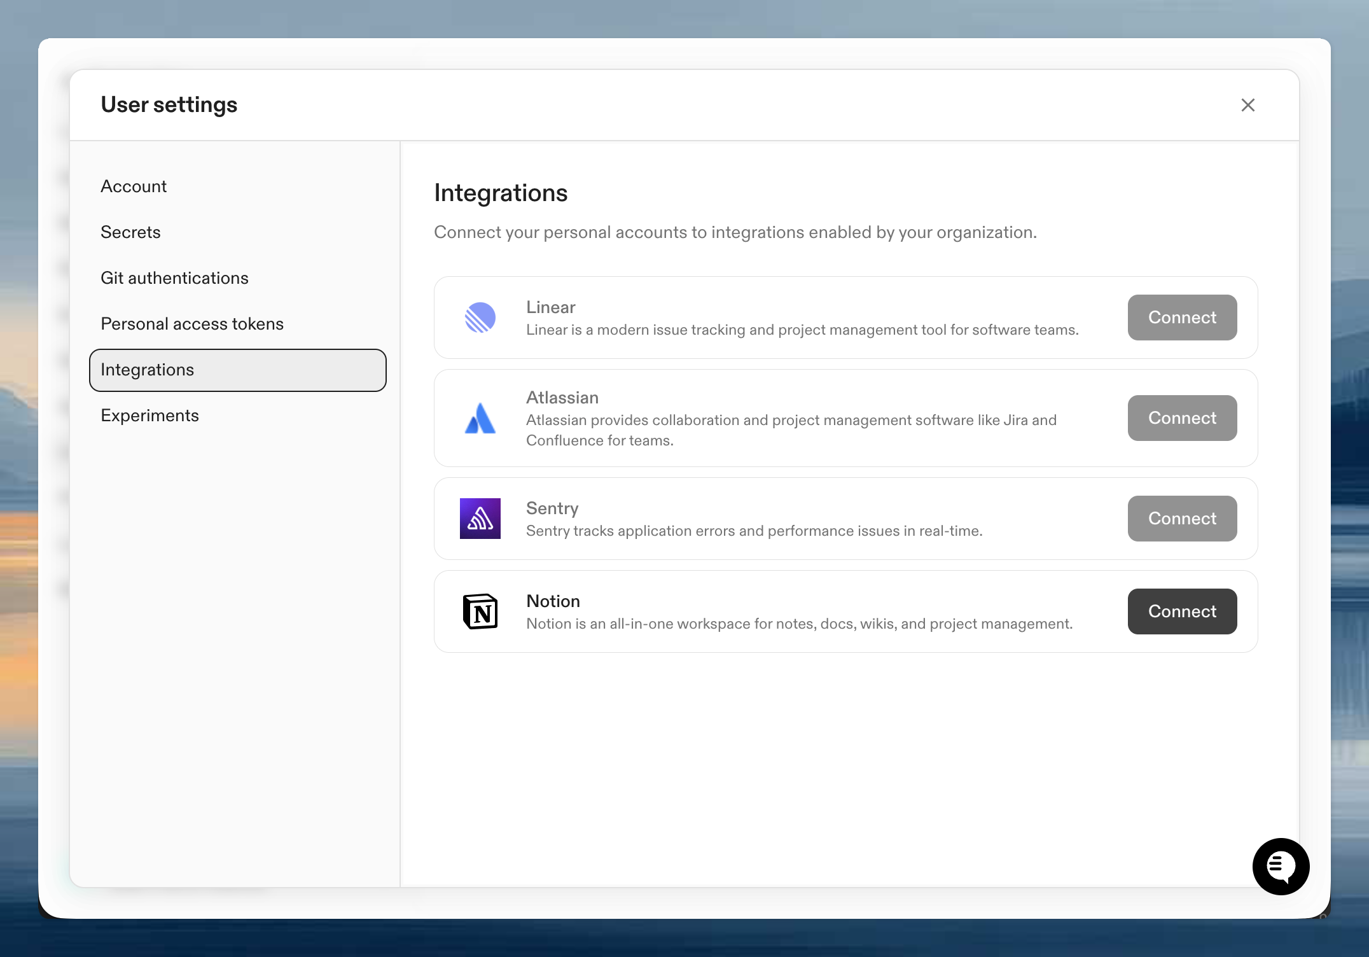1369x957 pixels.
Task: Select the Atlassian integration card
Action: [845, 417]
